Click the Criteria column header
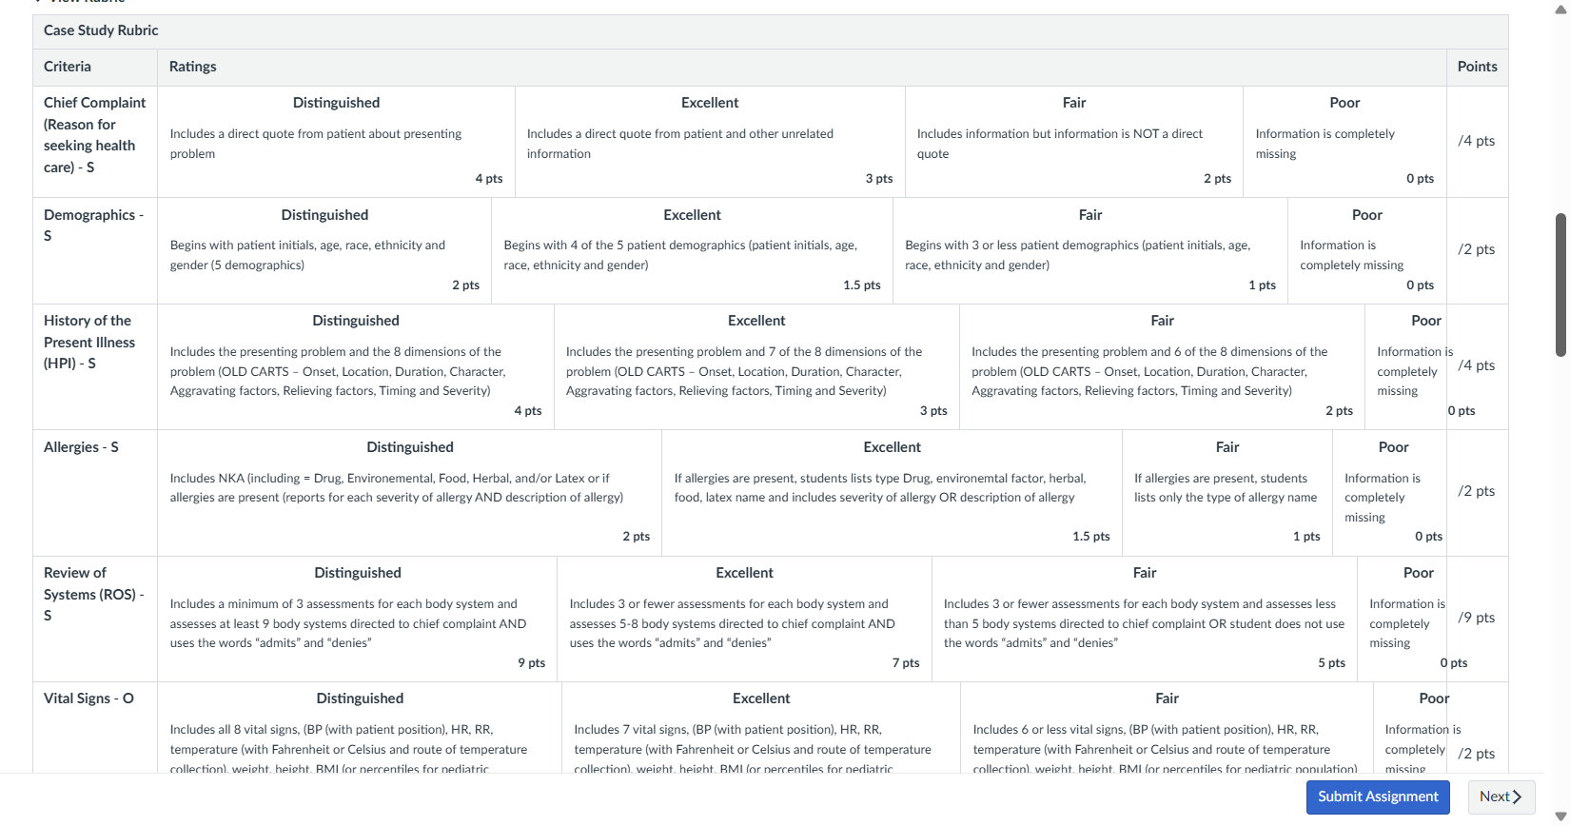The width and height of the screenshot is (1570, 826). [68, 67]
